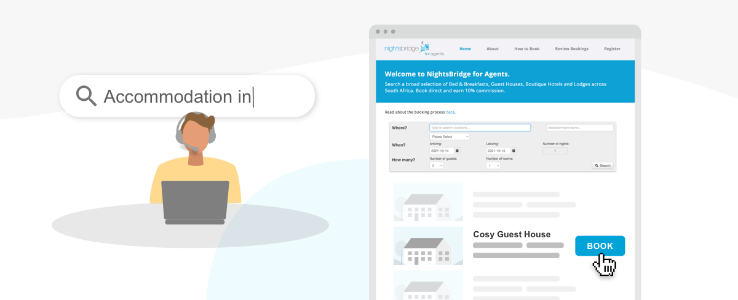Click the Leaving date field 2021-10-15
This screenshot has height=300, width=738.
(x=498, y=151)
